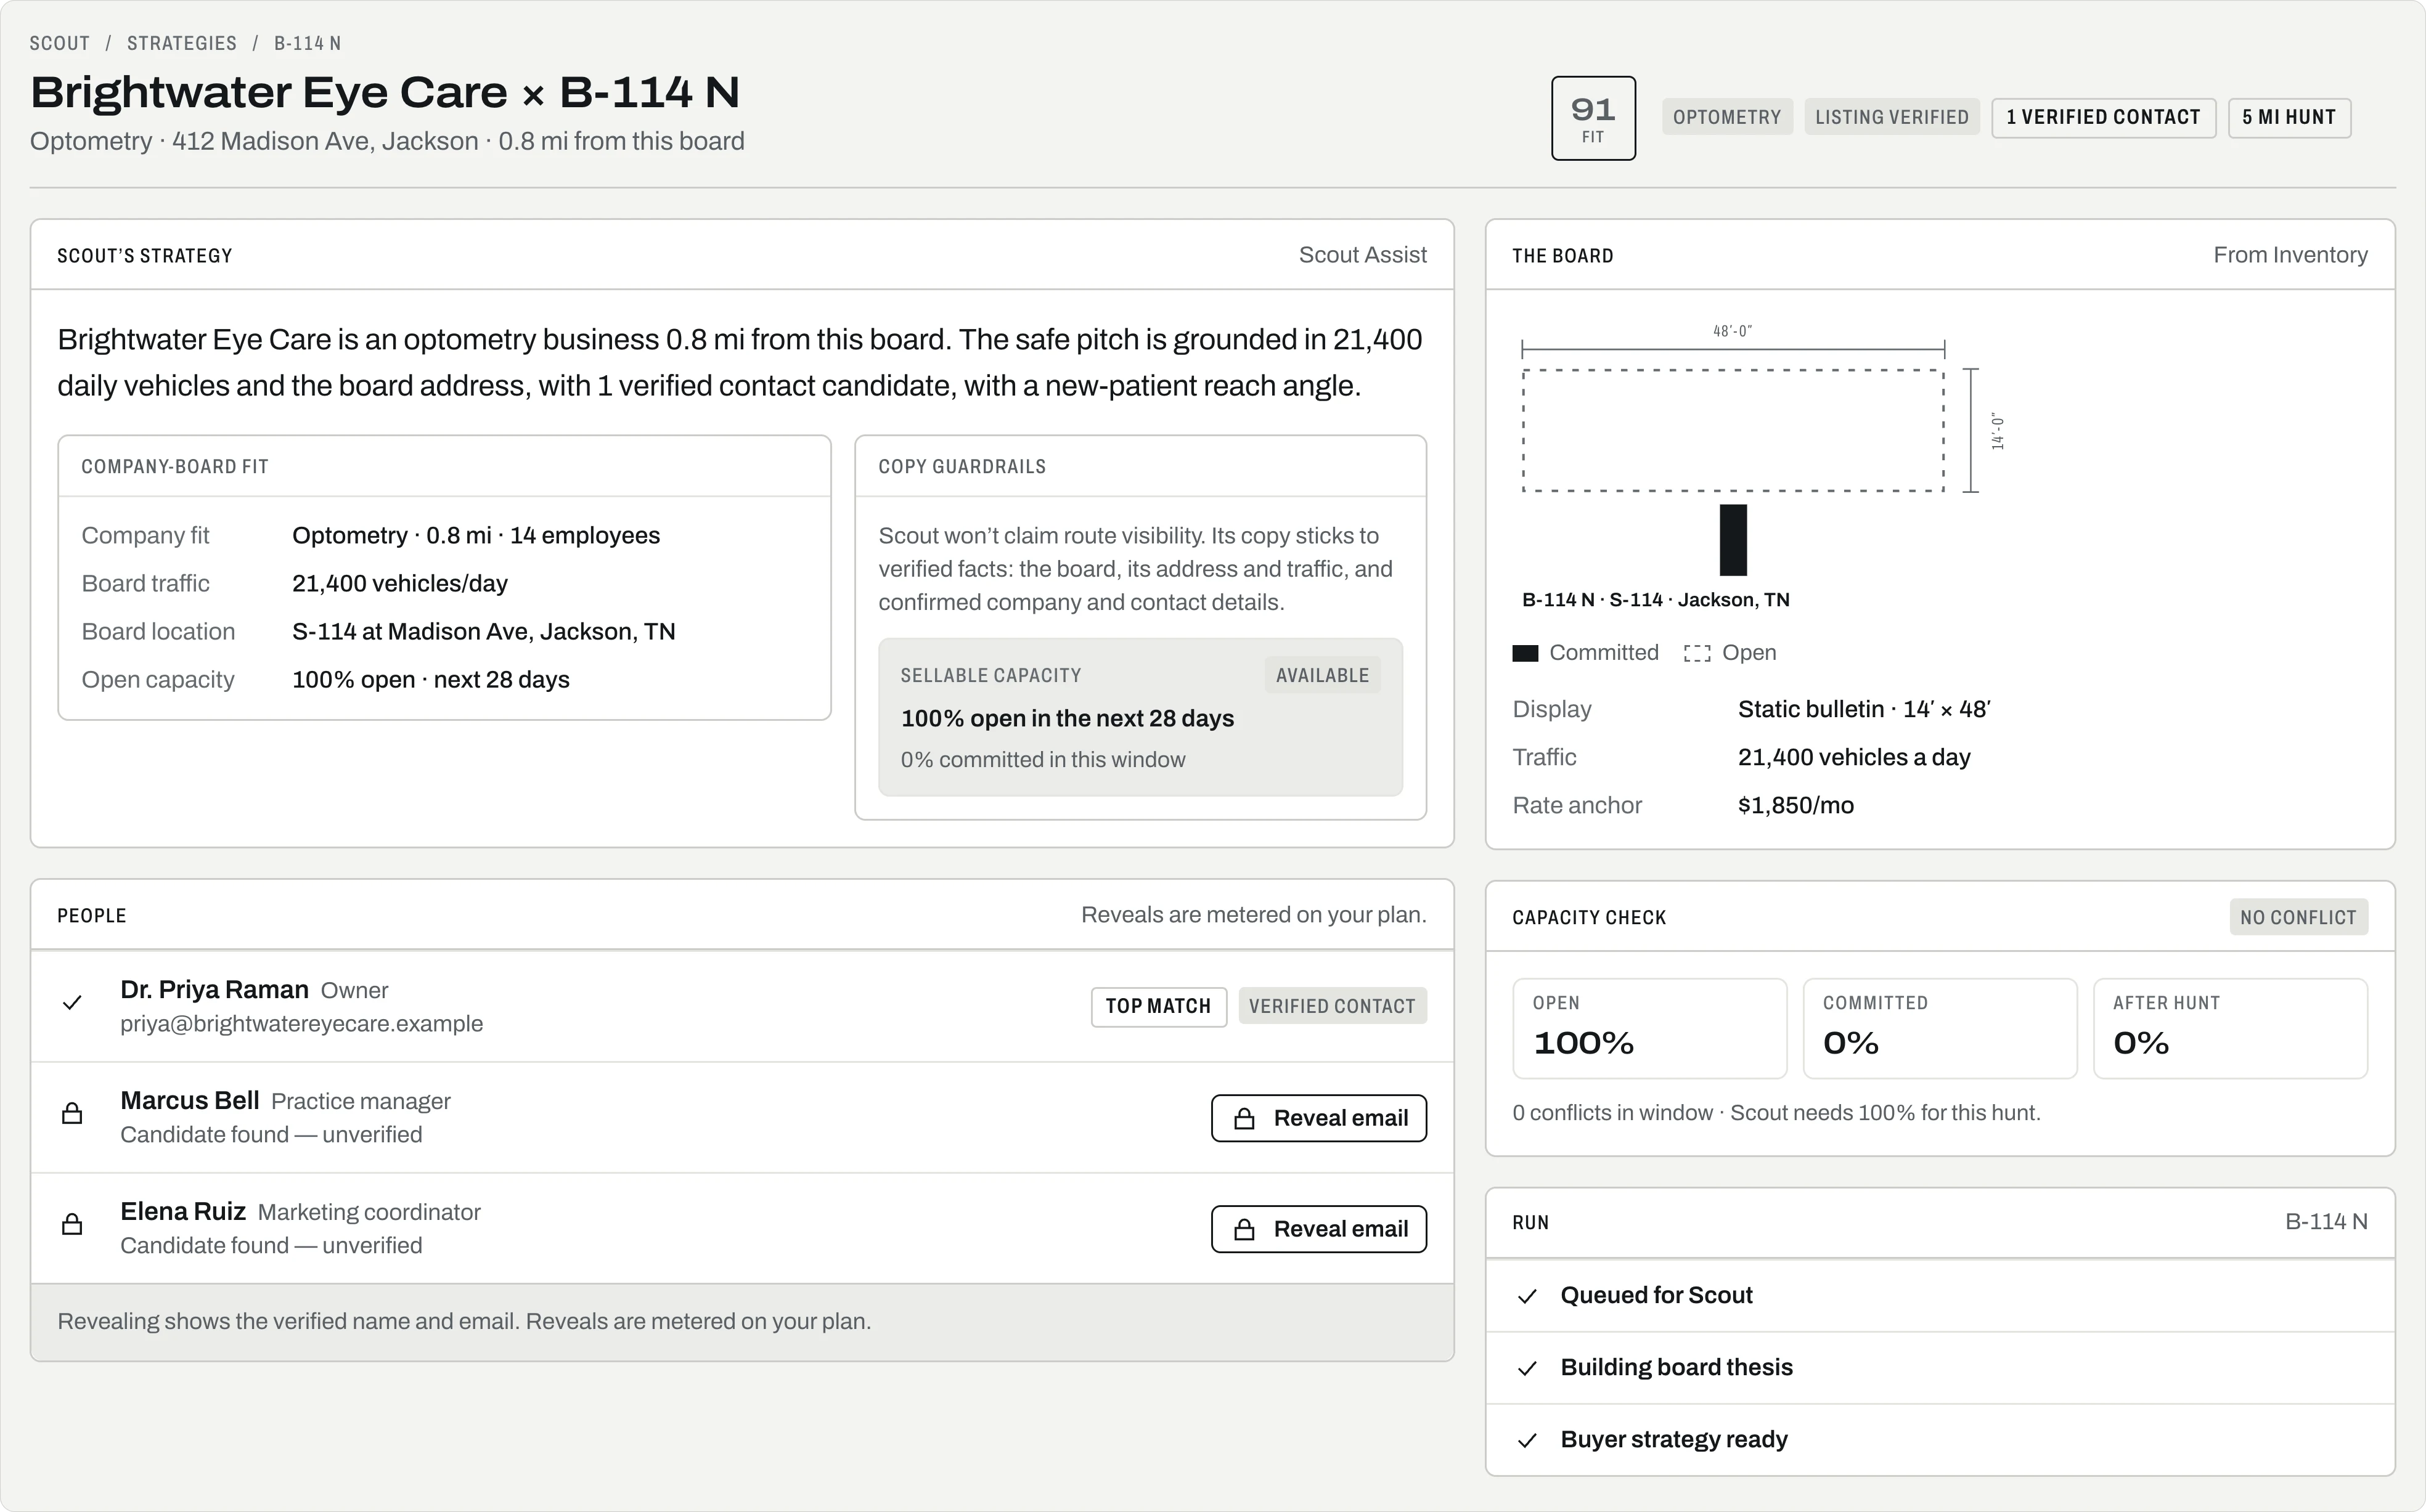Click the Marcus Bell name
This screenshot has width=2426, height=1512.
190,1101
